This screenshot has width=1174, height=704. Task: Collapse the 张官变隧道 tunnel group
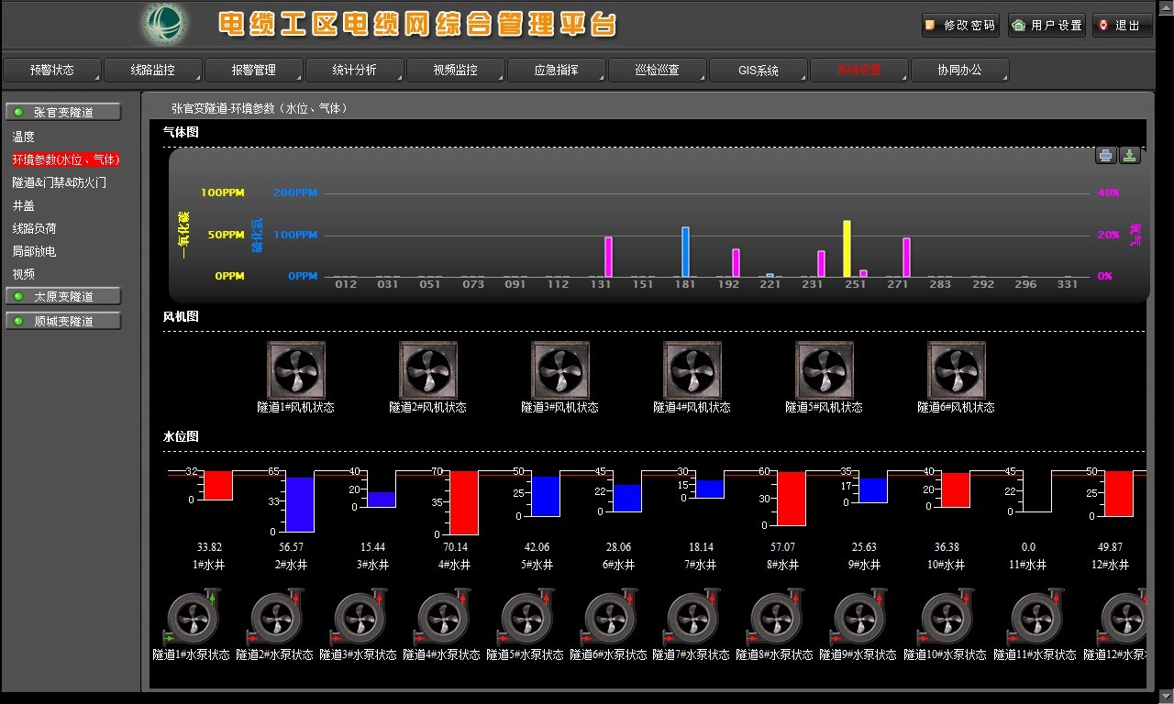click(x=63, y=113)
